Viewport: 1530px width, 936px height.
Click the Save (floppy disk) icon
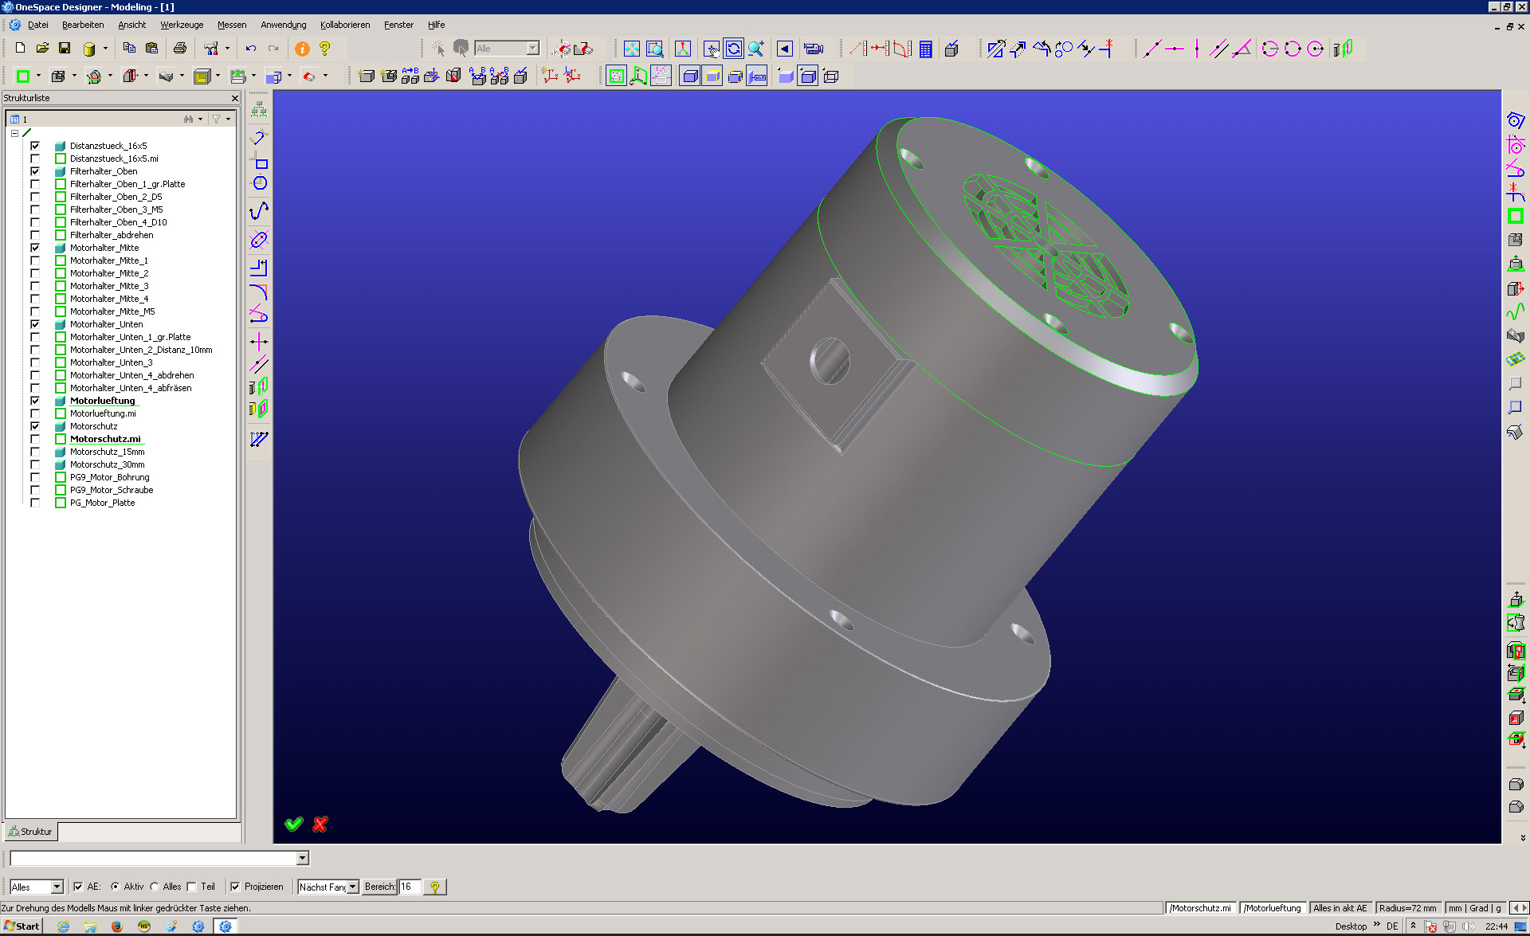point(65,49)
